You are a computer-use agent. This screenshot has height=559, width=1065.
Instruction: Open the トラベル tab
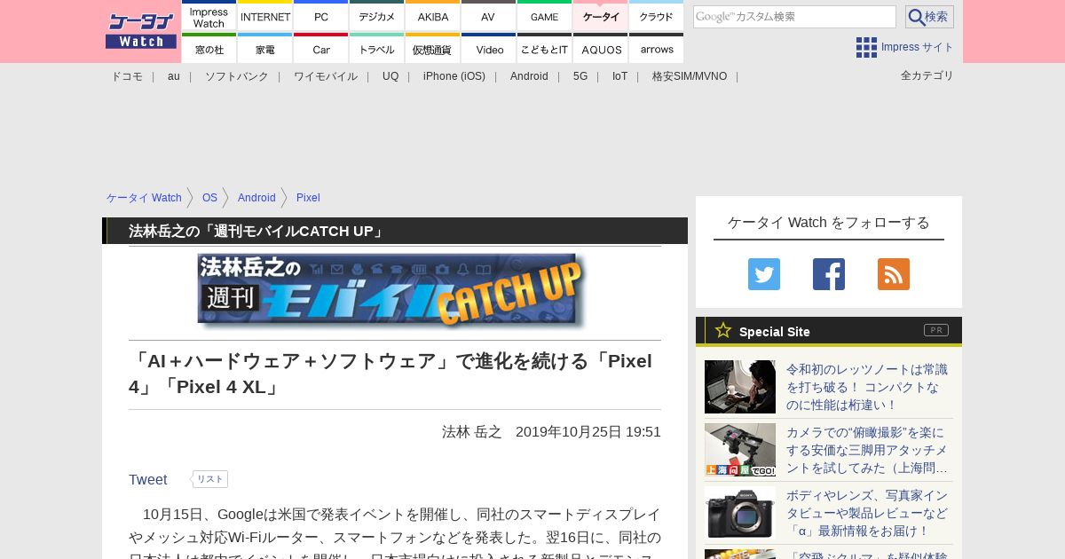377,49
